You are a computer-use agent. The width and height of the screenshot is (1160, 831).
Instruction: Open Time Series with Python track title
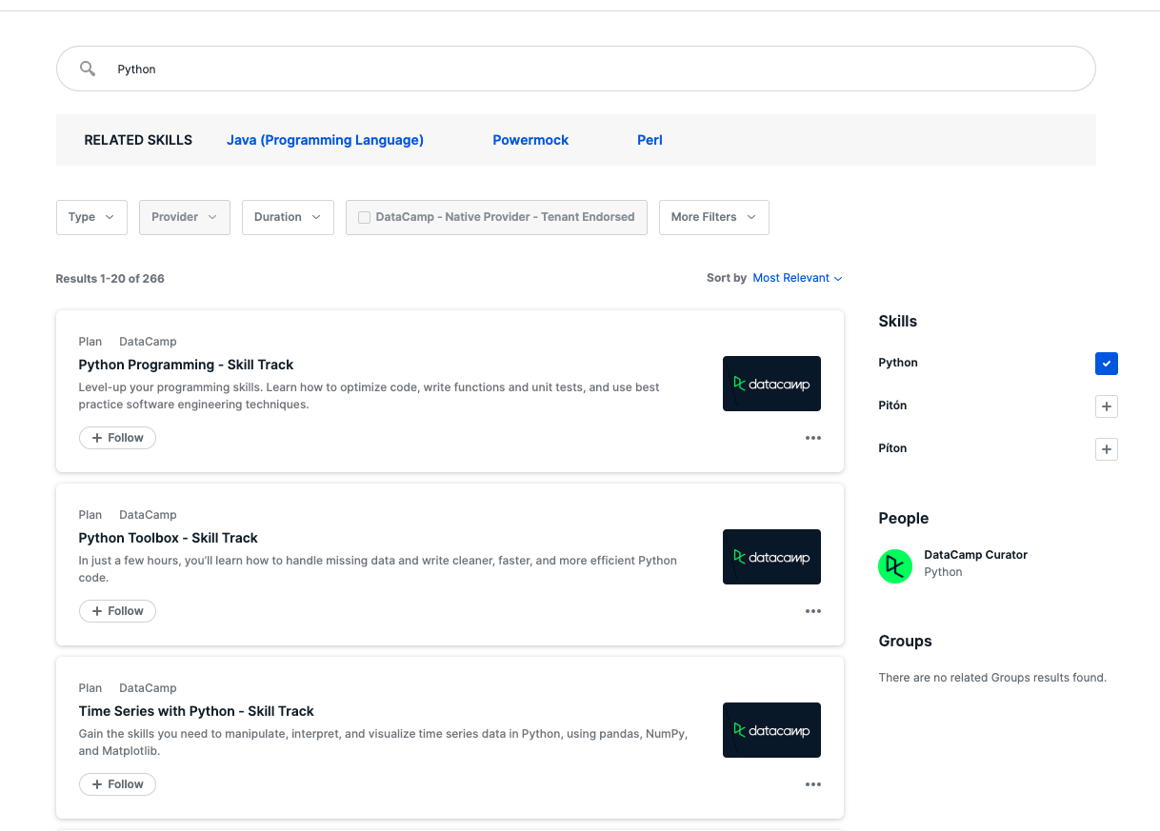(x=196, y=711)
